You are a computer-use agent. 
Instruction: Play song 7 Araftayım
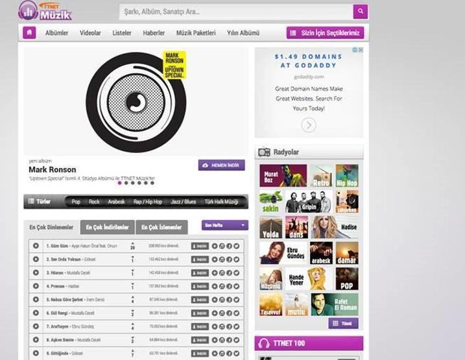36,326
